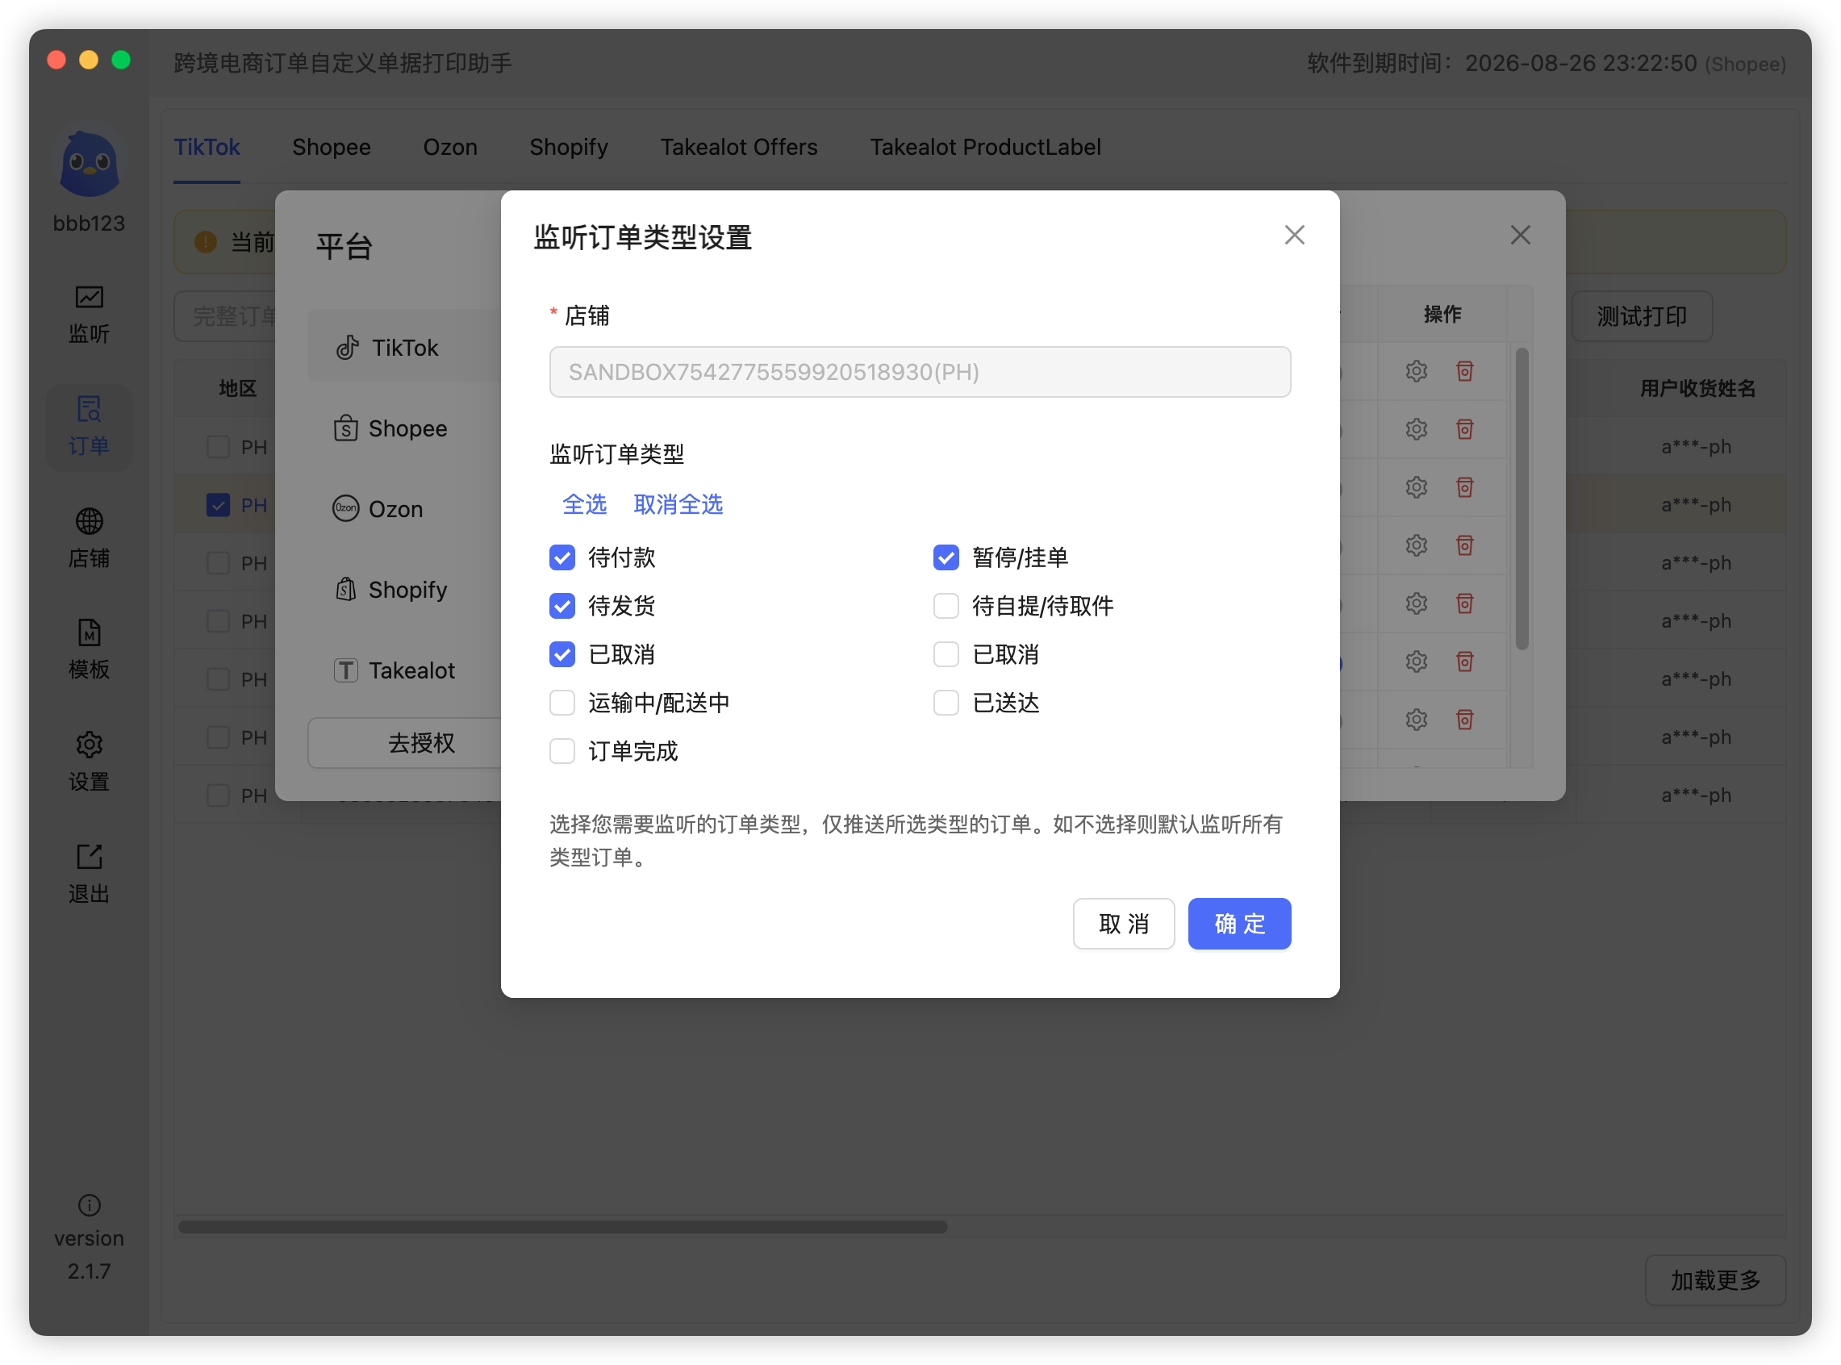Click the software expiry time text
Screen dimensions: 1841x1365
tap(1545, 64)
